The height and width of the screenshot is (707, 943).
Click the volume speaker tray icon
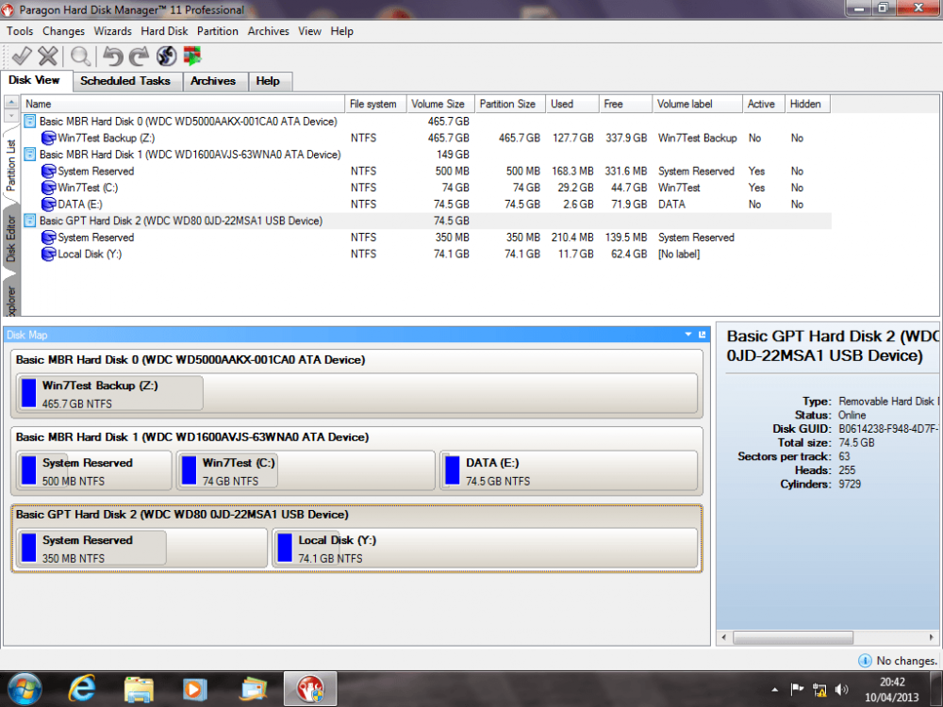(x=841, y=689)
